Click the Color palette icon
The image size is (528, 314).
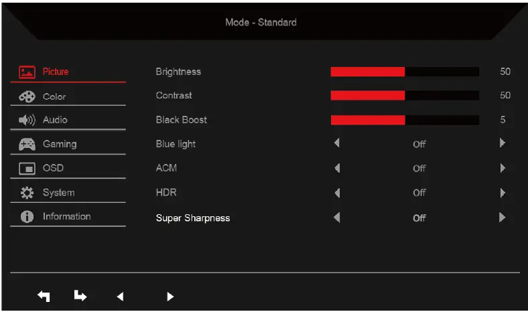click(27, 96)
